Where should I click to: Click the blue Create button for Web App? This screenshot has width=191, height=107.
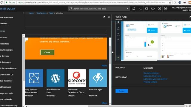(122, 91)
